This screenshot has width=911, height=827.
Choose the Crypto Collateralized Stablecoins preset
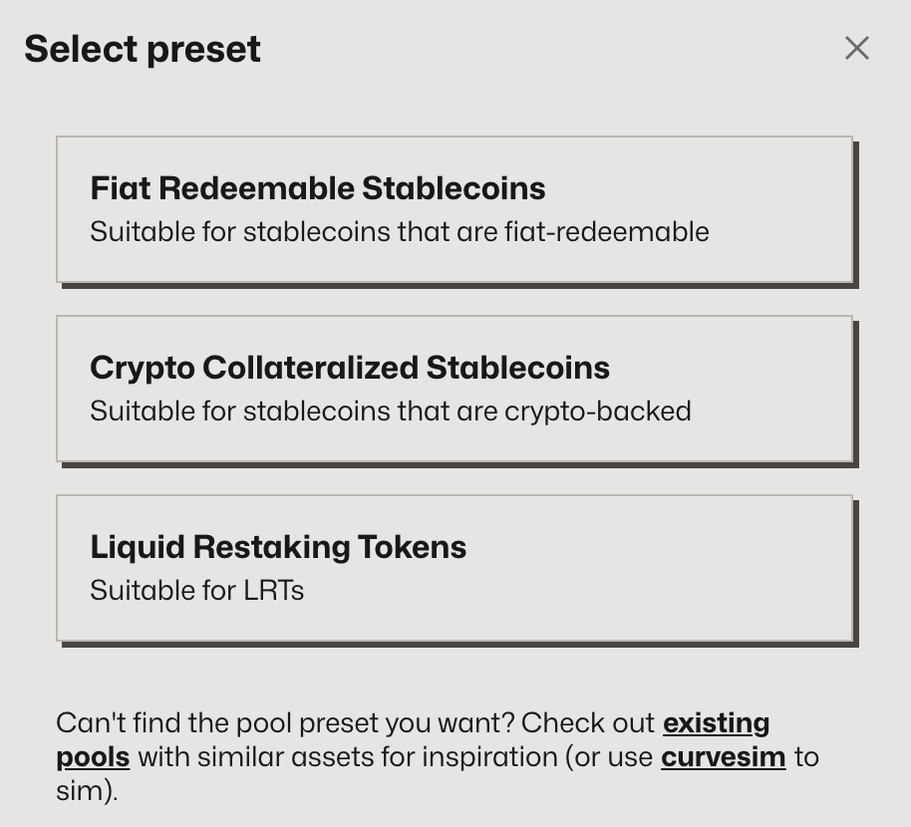point(455,389)
